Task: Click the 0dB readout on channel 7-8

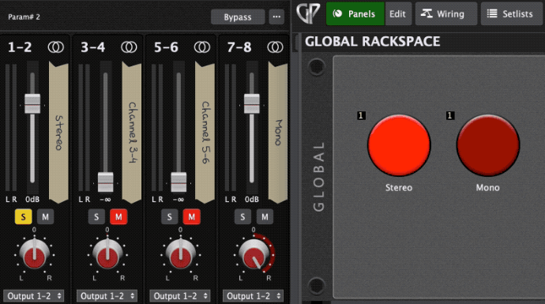Action: pyautogui.click(x=252, y=200)
